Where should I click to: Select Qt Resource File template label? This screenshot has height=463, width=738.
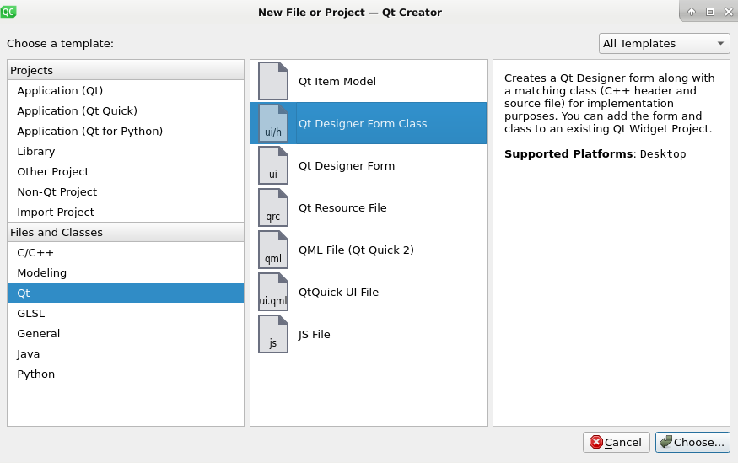point(342,207)
